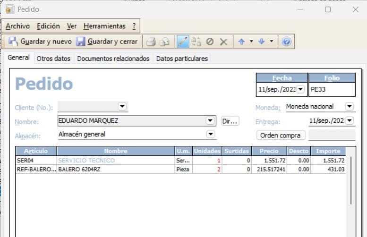Open the Archivo menu
The width and height of the screenshot is (367, 237).
[x=18, y=26]
